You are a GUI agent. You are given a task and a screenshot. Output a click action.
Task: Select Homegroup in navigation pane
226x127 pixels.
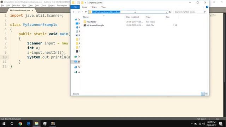(x=77, y=72)
